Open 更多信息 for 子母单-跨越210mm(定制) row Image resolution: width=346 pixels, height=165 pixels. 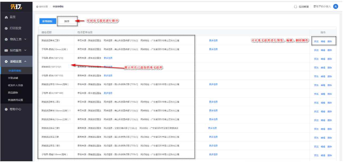(213, 49)
